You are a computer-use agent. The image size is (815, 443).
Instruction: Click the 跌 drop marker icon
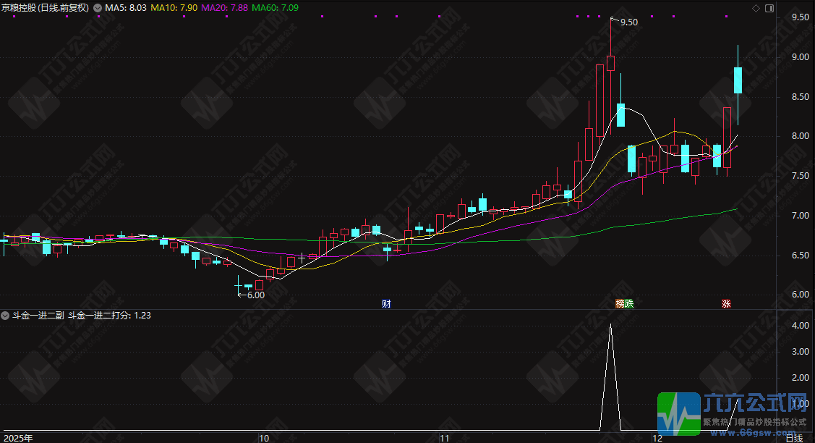click(628, 304)
